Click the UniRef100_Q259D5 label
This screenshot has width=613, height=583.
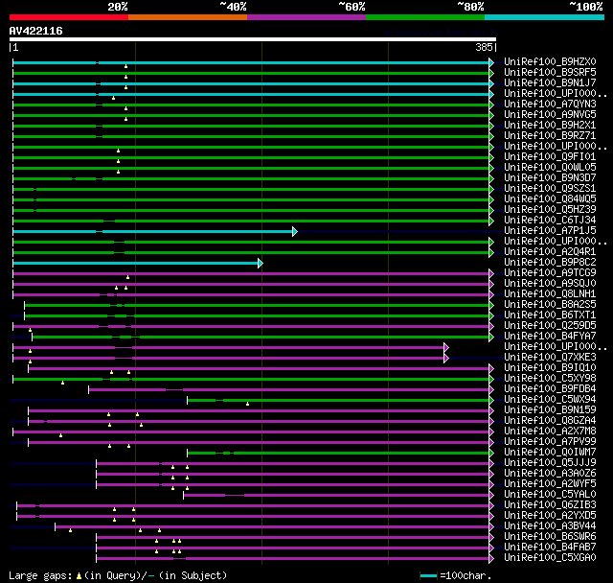(550, 326)
